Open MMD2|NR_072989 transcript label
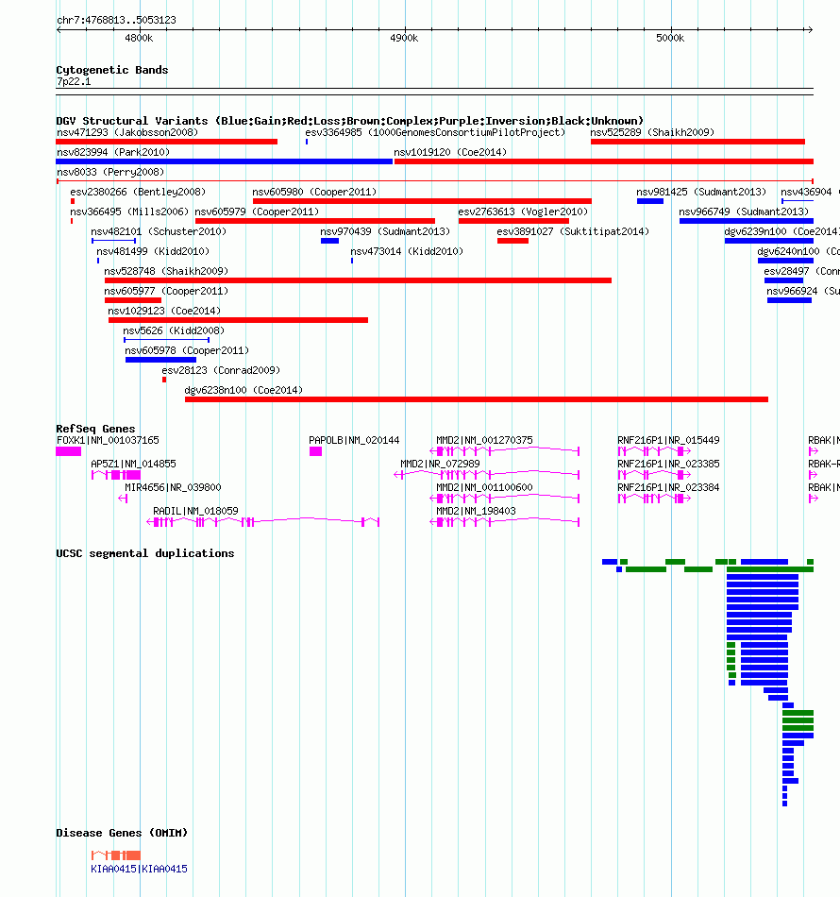Viewport: 840px width, 897px height. [440, 464]
